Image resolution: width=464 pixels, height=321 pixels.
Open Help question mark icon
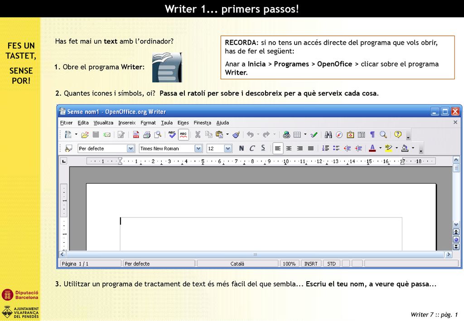click(398, 134)
